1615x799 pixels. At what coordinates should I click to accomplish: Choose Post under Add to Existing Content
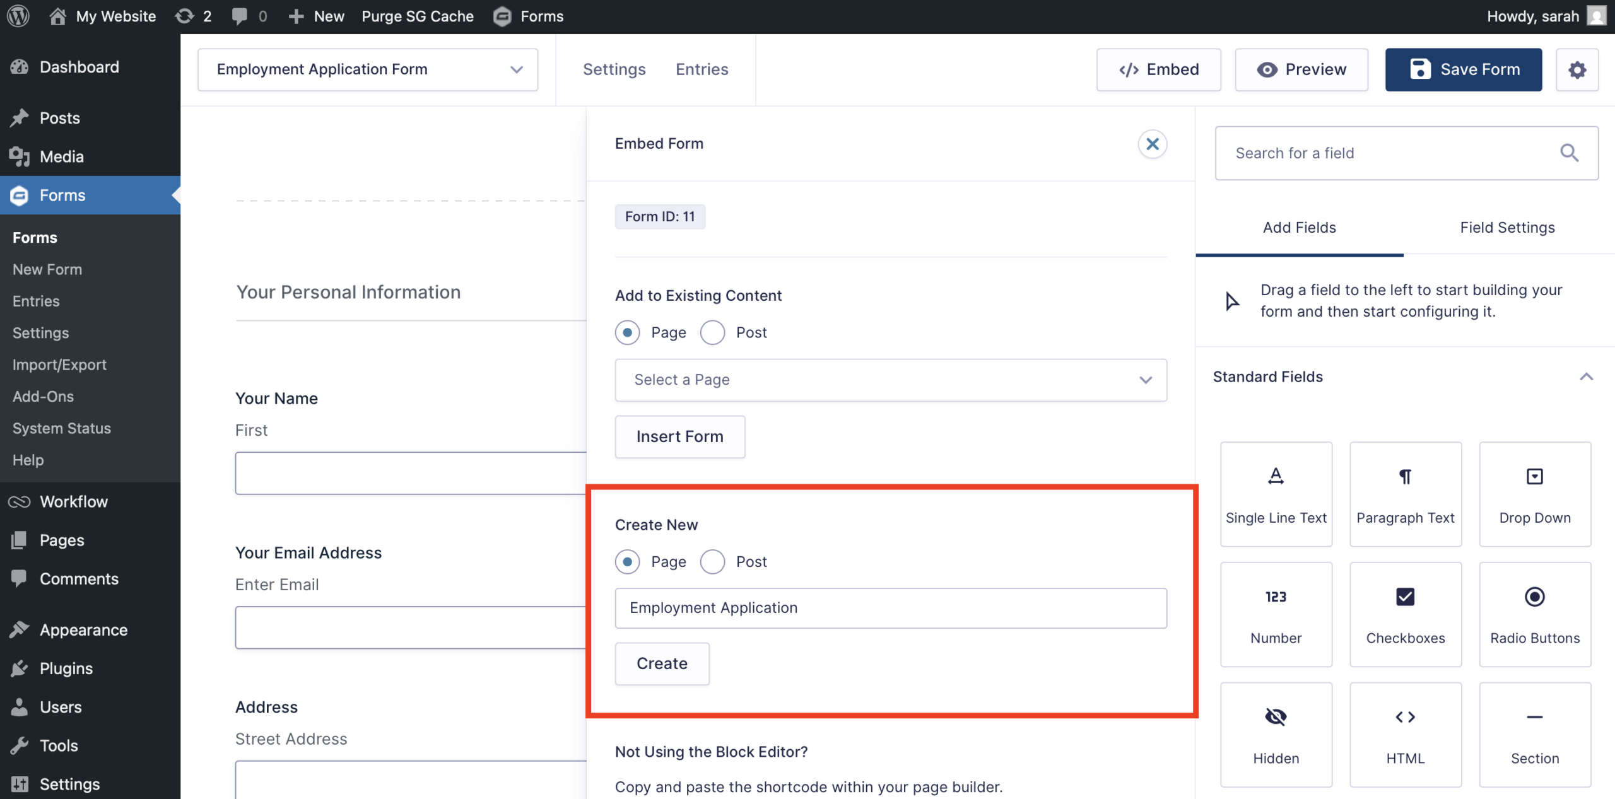click(x=712, y=332)
